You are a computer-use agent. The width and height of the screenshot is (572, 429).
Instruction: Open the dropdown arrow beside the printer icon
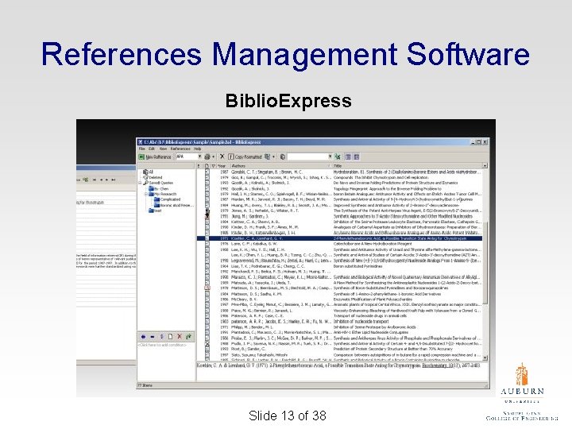[213, 157]
